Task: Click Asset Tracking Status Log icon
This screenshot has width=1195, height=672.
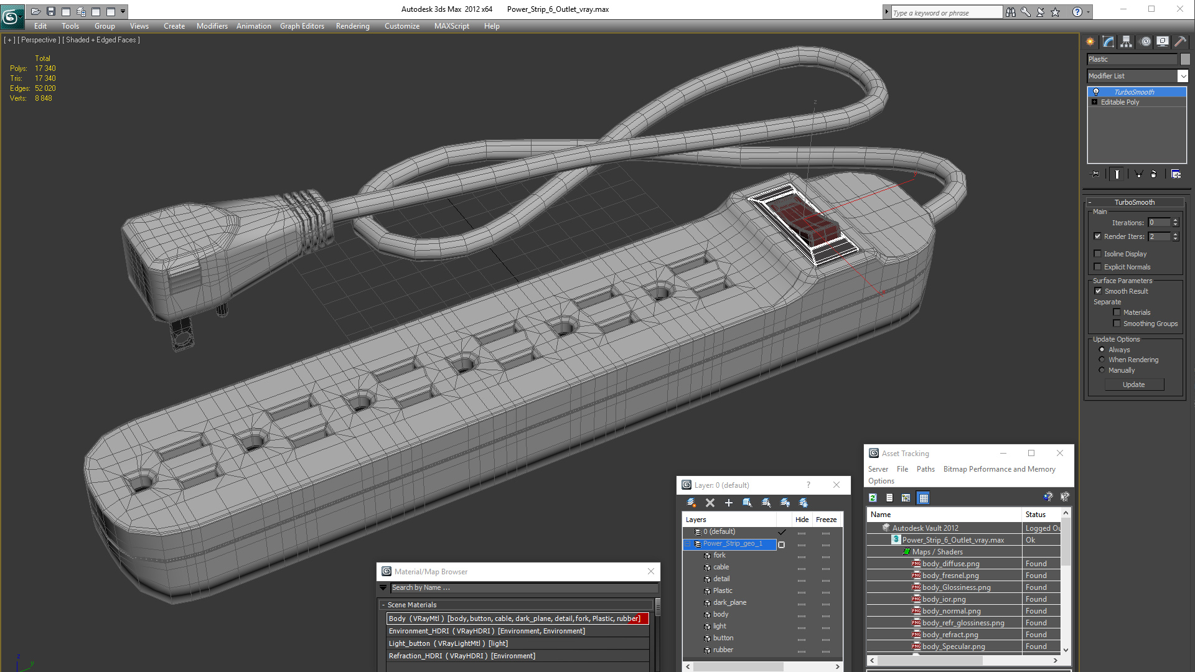Action: [889, 498]
